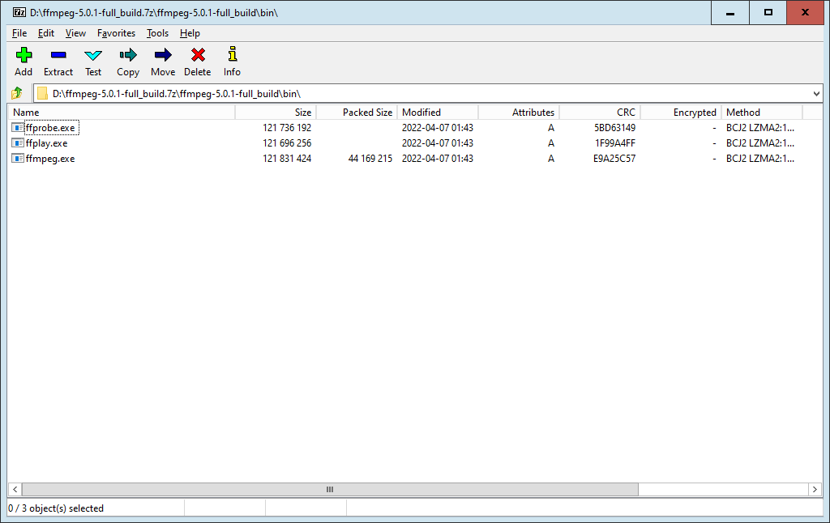Click modified date in ffprobe.exe row
The height and width of the screenshot is (523, 830).
point(437,127)
